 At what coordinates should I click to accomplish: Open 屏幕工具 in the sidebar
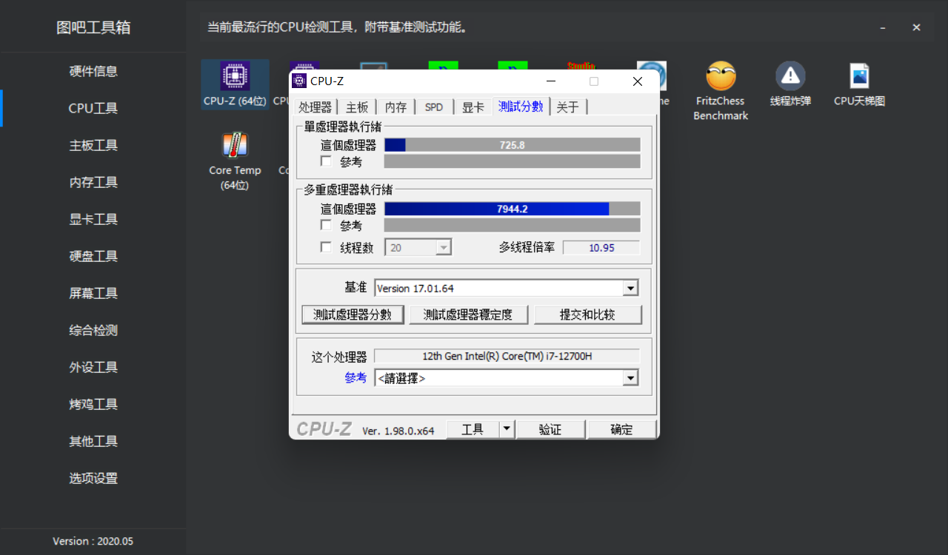coord(93,293)
